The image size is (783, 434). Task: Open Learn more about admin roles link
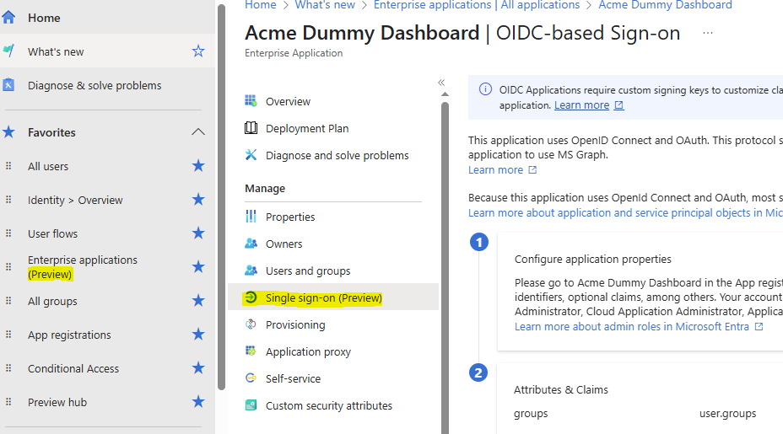coord(632,327)
